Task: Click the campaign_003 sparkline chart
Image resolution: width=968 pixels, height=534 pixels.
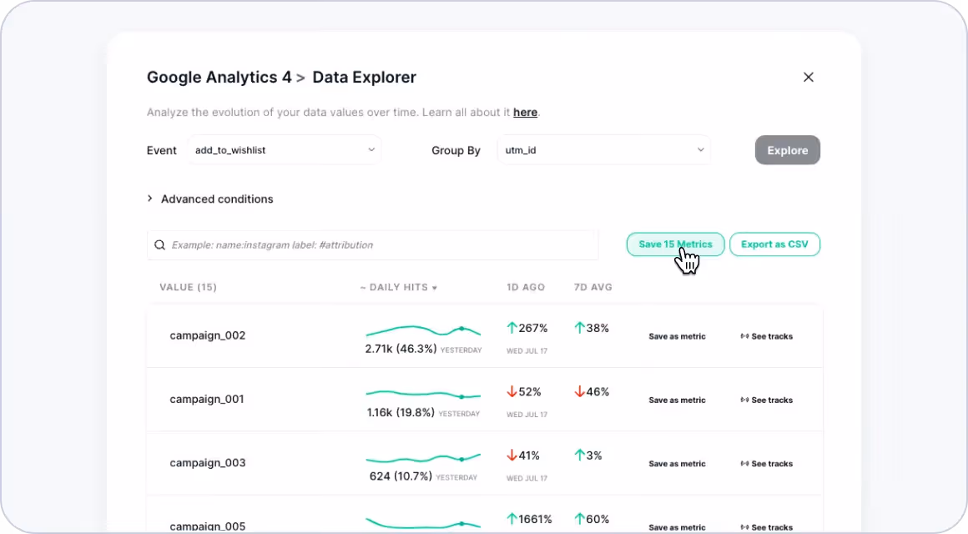Action: click(x=423, y=458)
